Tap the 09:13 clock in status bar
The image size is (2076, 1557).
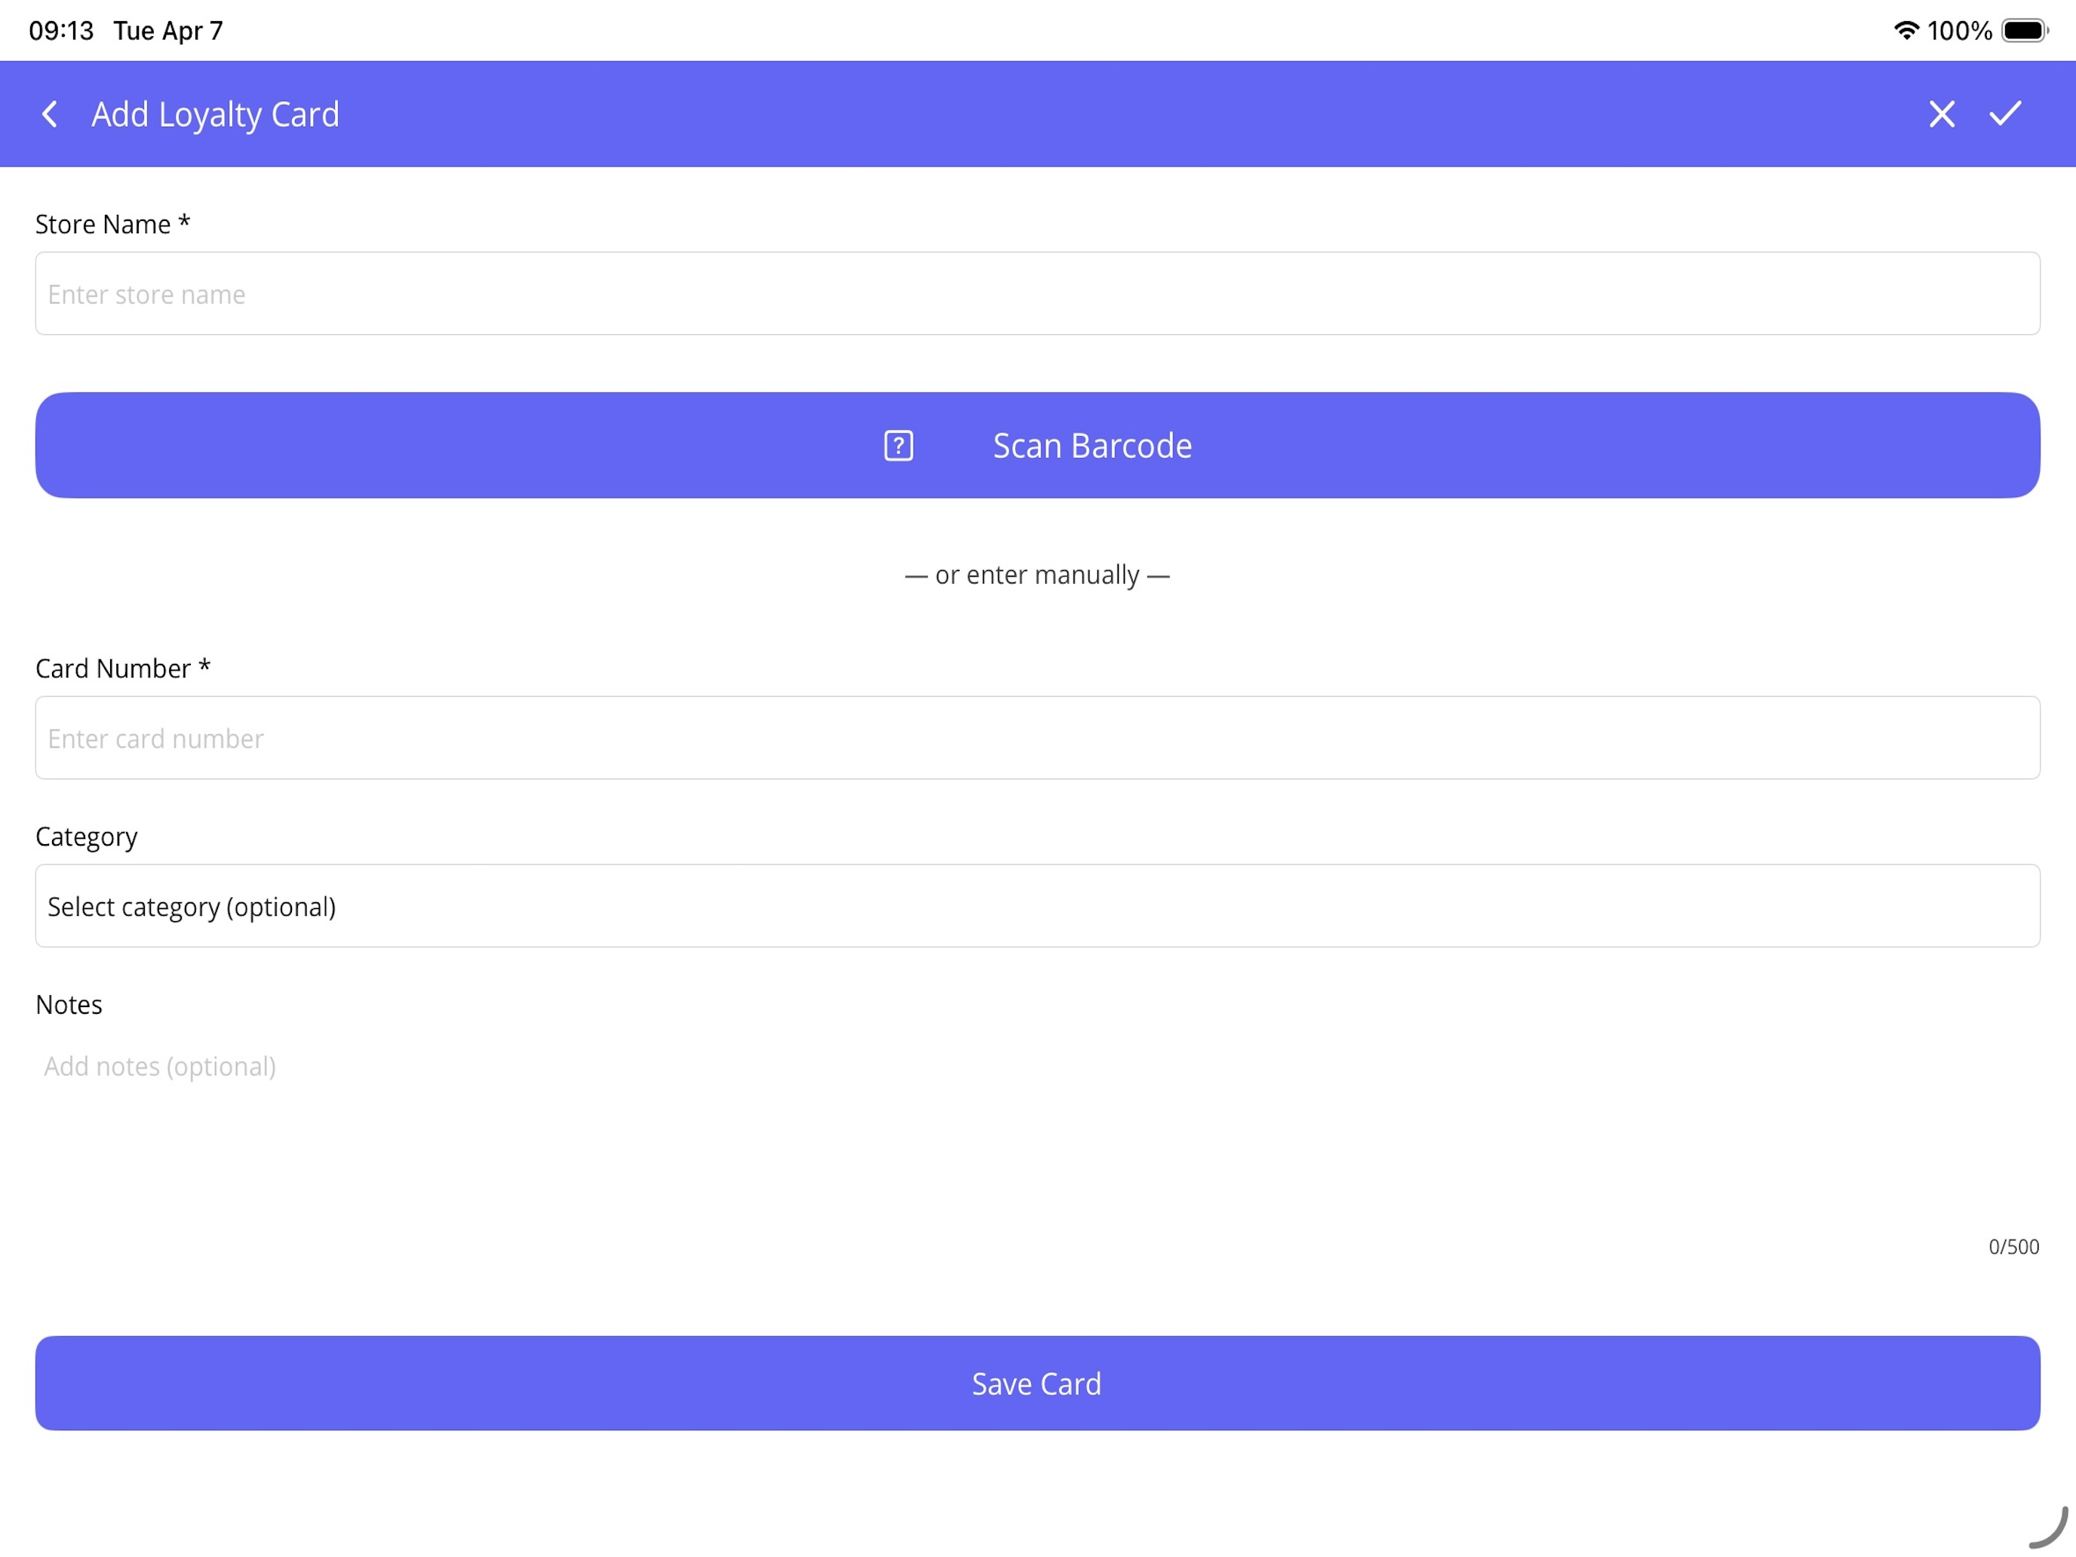pos(61,30)
